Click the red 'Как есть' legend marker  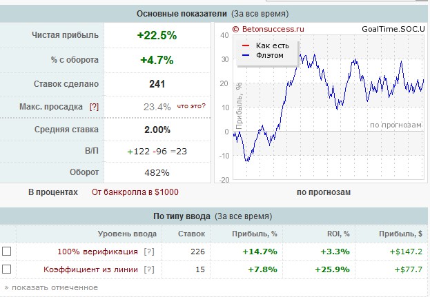[x=246, y=45]
